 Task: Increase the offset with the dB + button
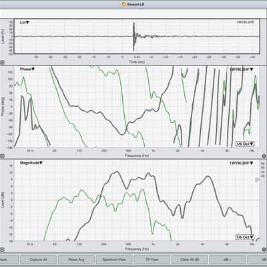[x=228, y=260]
